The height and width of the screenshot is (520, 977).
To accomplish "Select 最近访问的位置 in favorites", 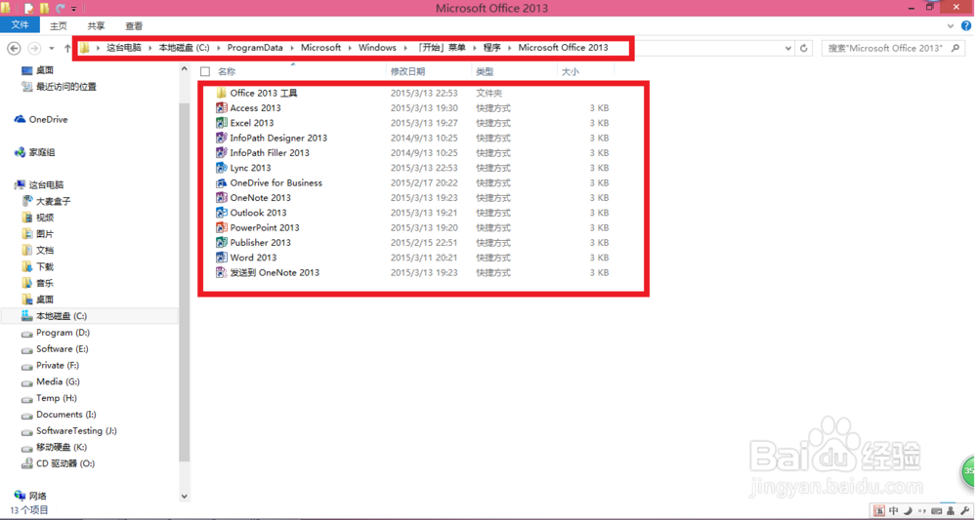I will (66, 87).
